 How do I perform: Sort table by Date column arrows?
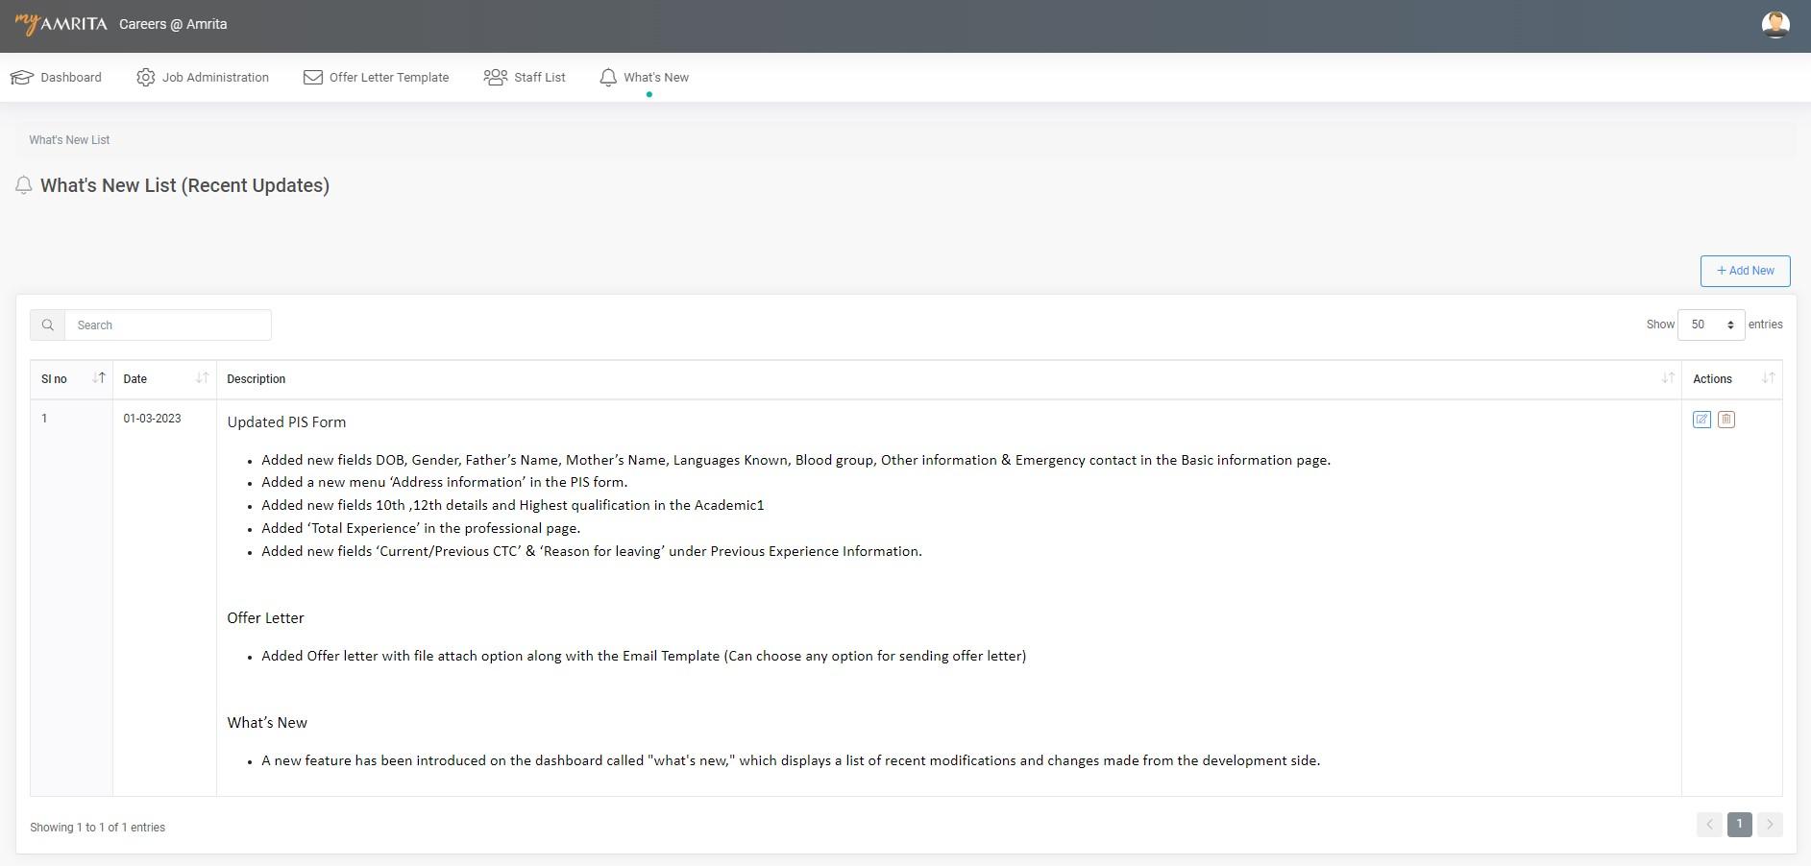202,378
